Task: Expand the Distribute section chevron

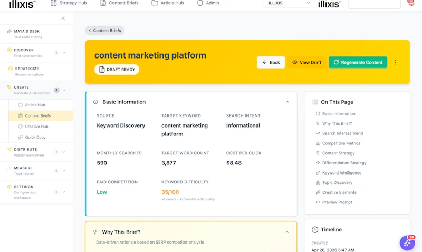Action: tap(64, 152)
